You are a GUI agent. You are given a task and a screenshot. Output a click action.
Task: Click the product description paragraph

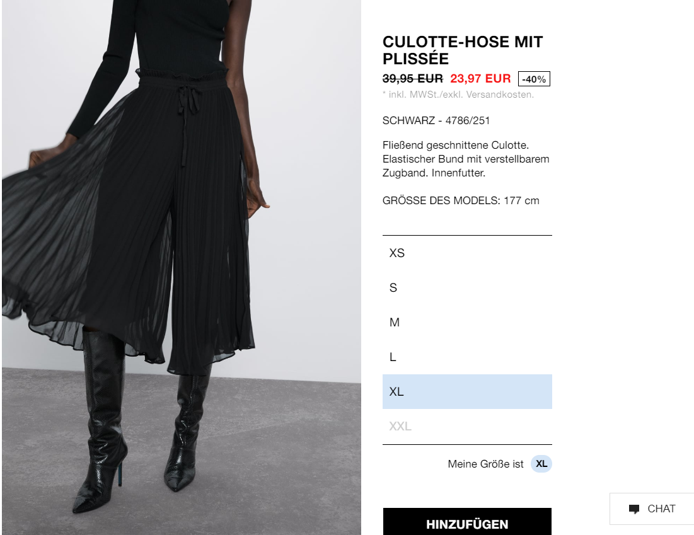point(466,159)
